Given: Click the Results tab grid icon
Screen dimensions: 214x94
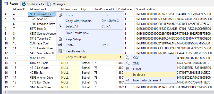Looking at the screenshot, I should [x=6, y=4].
